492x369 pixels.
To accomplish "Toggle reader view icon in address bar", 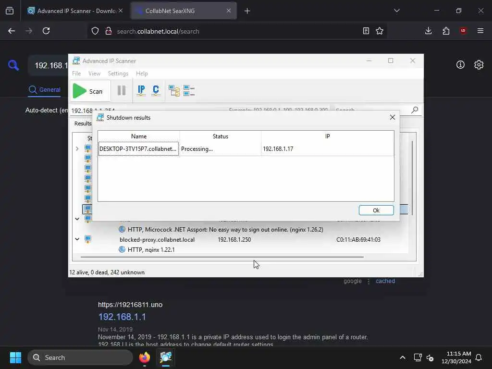I will tap(366, 31).
